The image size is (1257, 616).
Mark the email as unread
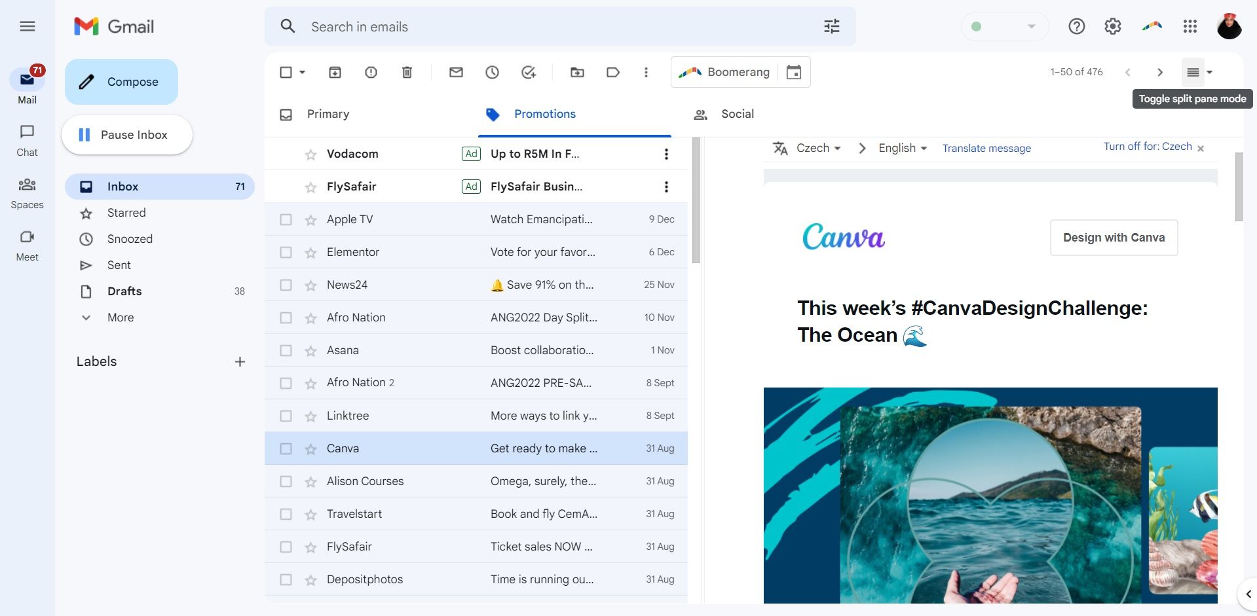(x=456, y=72)
